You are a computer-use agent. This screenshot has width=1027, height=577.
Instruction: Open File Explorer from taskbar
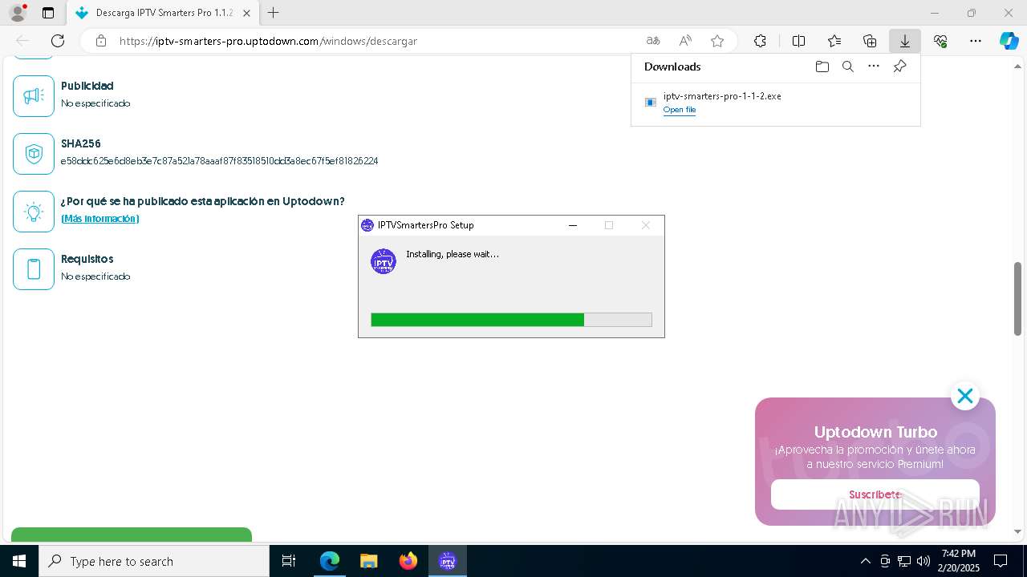pos(368,561)
